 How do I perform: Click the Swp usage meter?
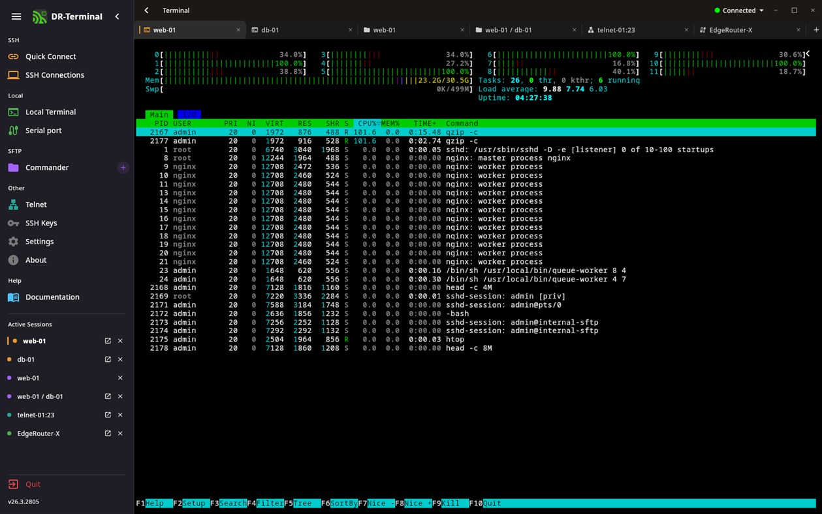(309, 89)
